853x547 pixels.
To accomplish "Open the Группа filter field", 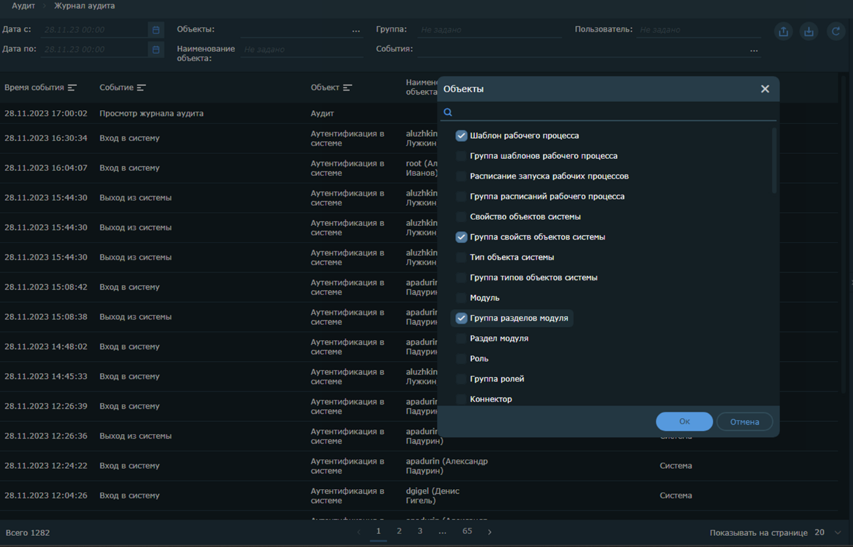I will click(489, 30).
